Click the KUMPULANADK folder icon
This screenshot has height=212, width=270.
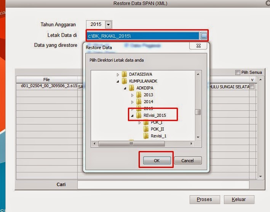(124, 81)
